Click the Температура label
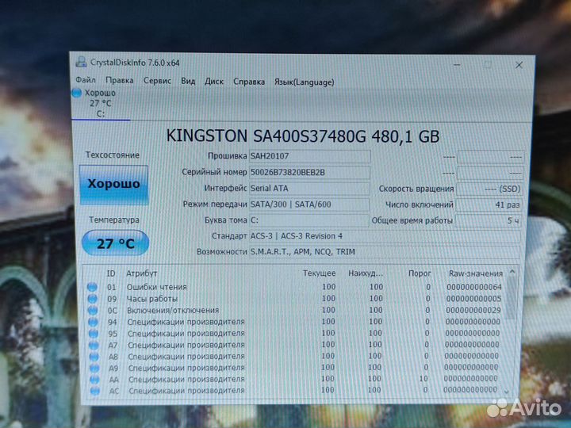 pos(114,220)
